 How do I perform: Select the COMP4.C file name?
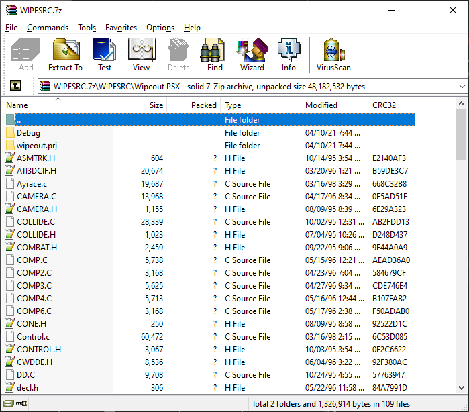[34, 299]
